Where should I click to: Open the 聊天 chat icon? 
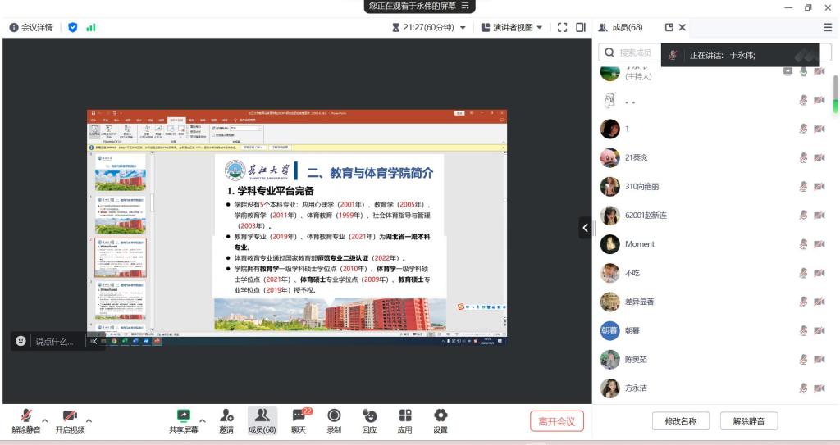pyautogui.click(x=299, y=416)
